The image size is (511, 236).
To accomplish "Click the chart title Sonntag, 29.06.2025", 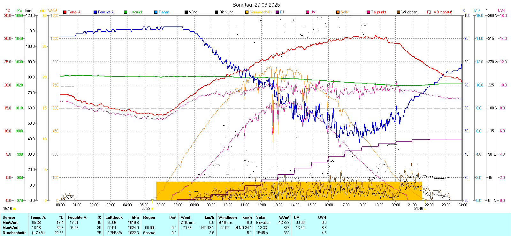I will click(256, 5).
